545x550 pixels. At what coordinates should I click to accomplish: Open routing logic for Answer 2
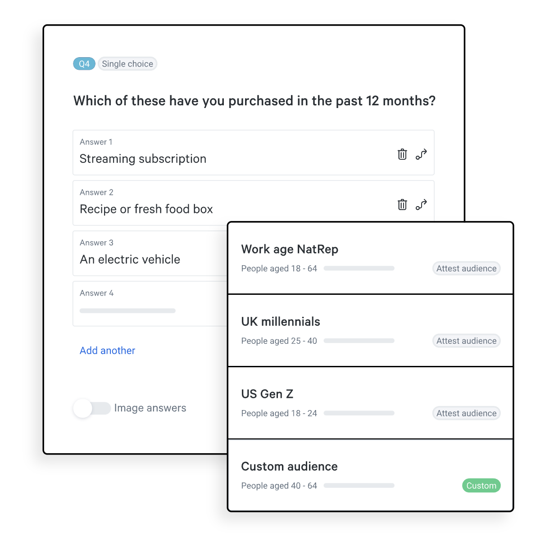pos(421,205)
